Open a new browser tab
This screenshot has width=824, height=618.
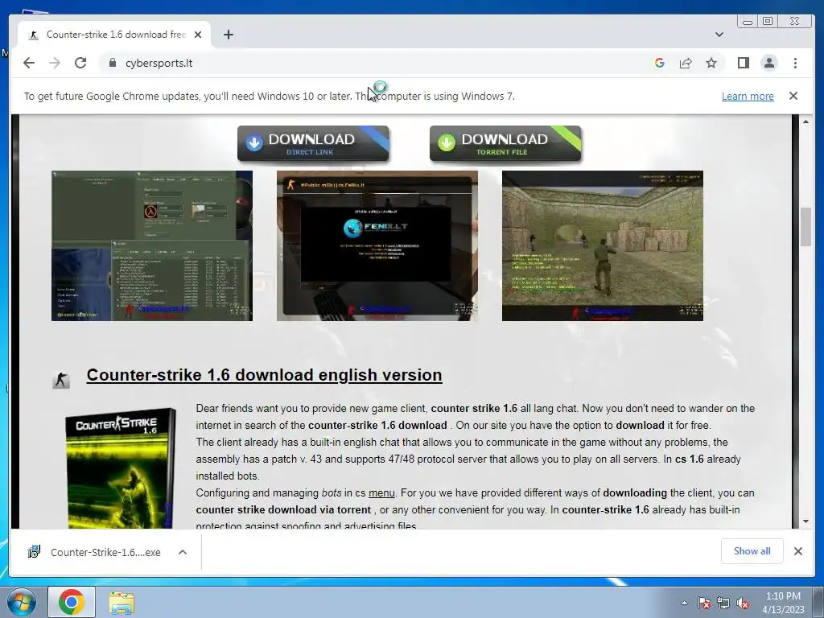coord(228,35)
